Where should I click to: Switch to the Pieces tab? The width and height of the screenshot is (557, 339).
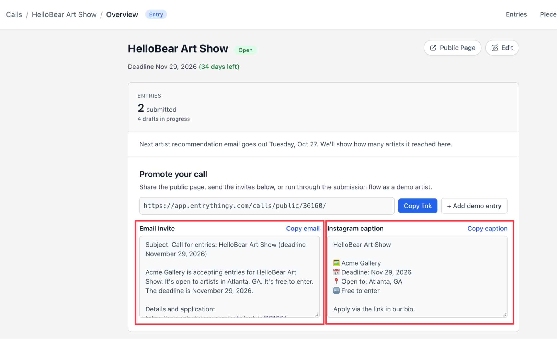tap(548, 14)
